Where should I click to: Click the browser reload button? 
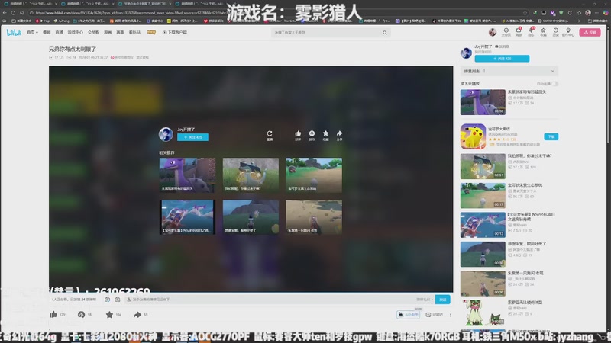[13, 13]
